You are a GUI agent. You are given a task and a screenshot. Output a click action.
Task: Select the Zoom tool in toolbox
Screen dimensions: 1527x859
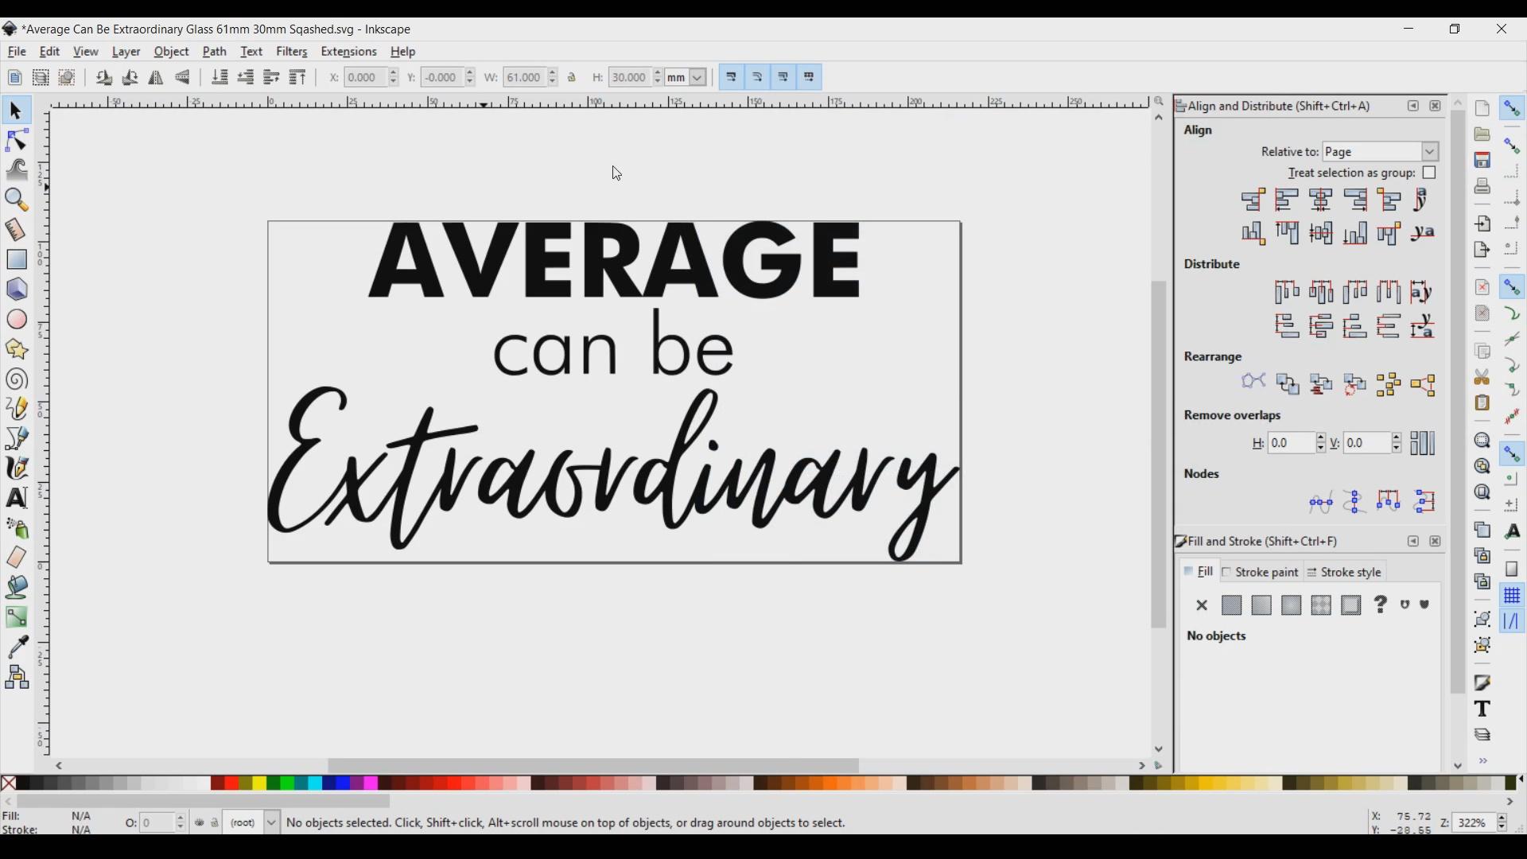point(17,200)
